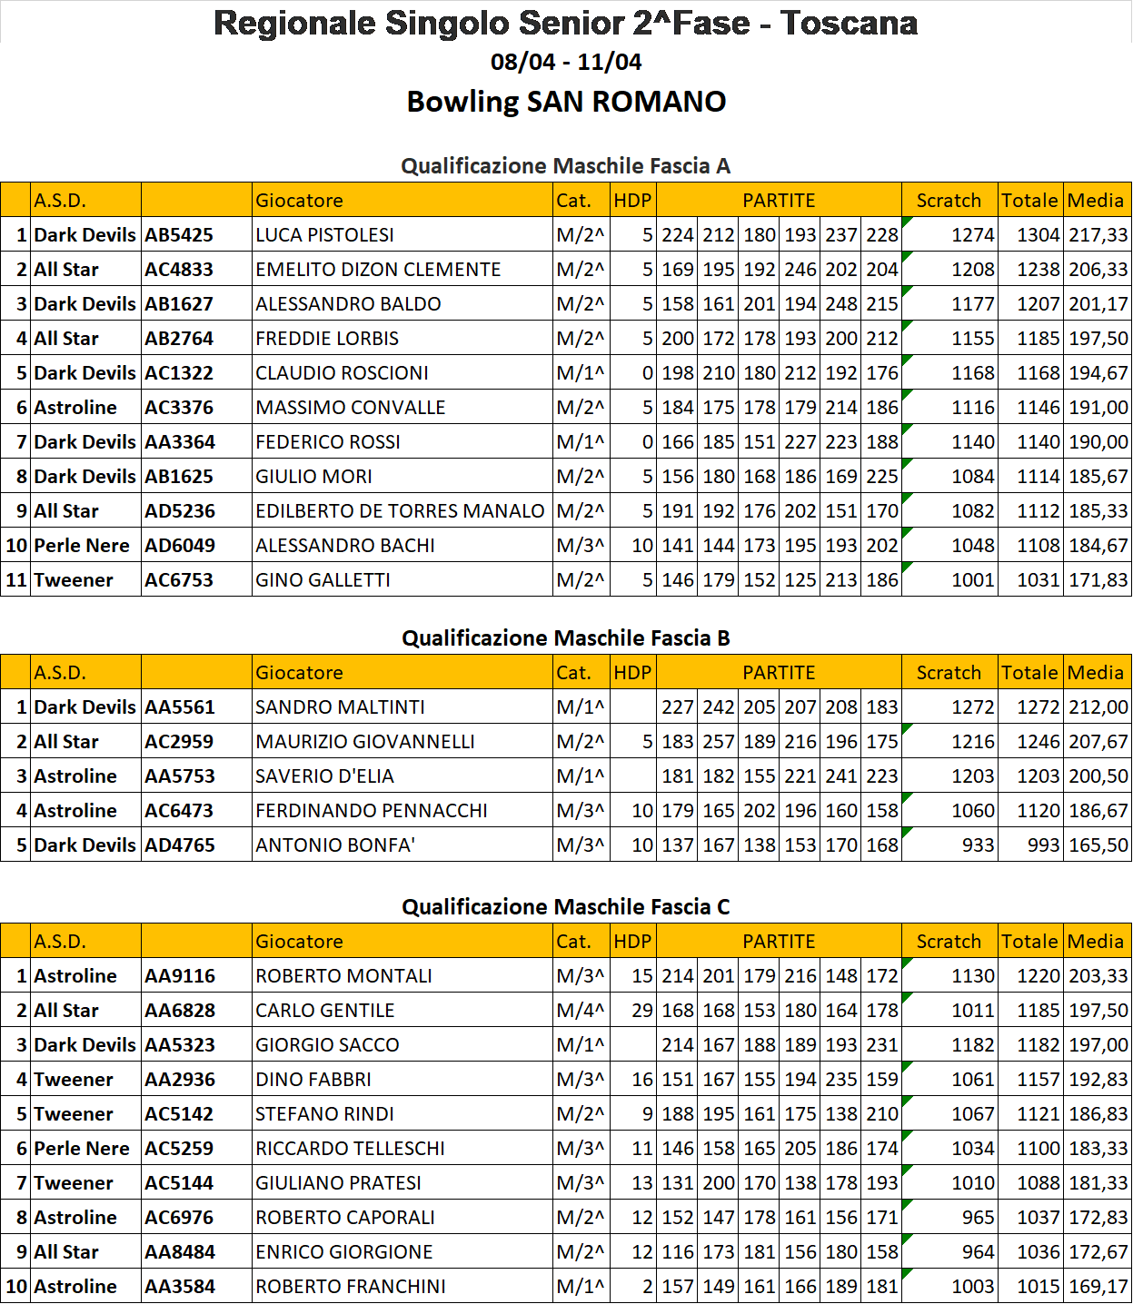Select player name 'GINO GALLETTI'
This screenshot has width=1133, height=1304.
323,580
